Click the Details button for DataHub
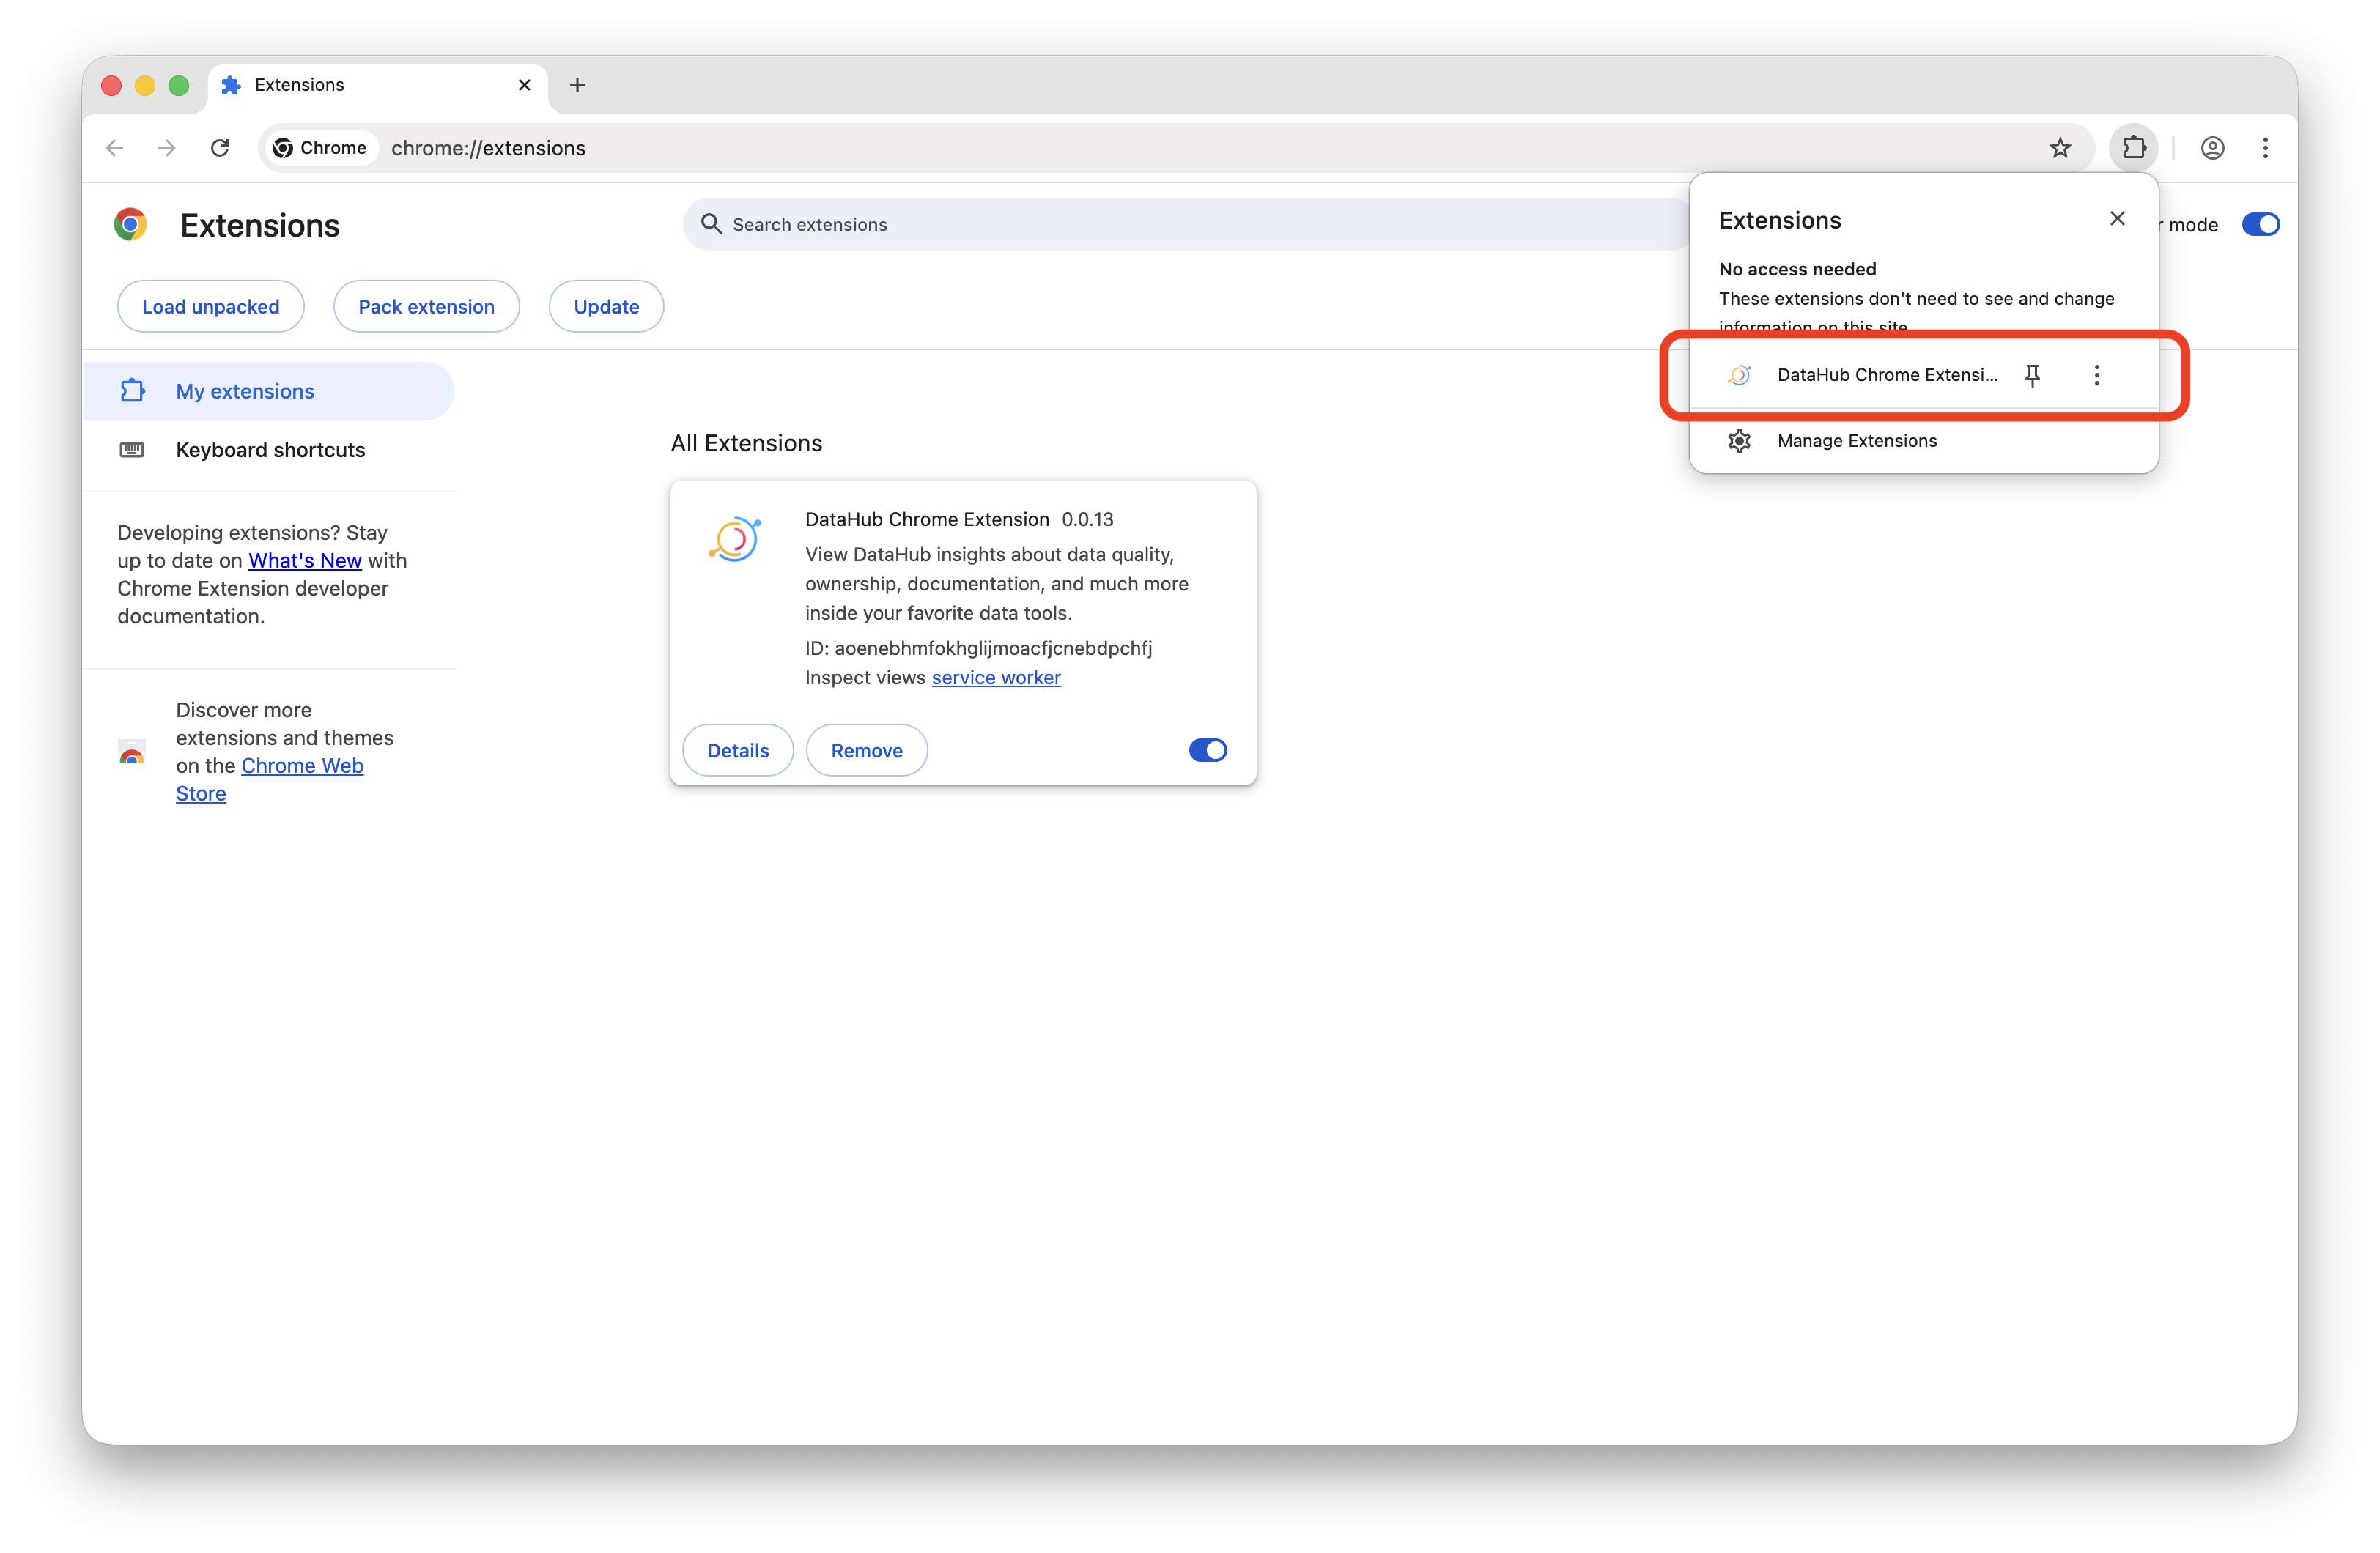Screen dimensions: 2380x1553 [737, 751]
